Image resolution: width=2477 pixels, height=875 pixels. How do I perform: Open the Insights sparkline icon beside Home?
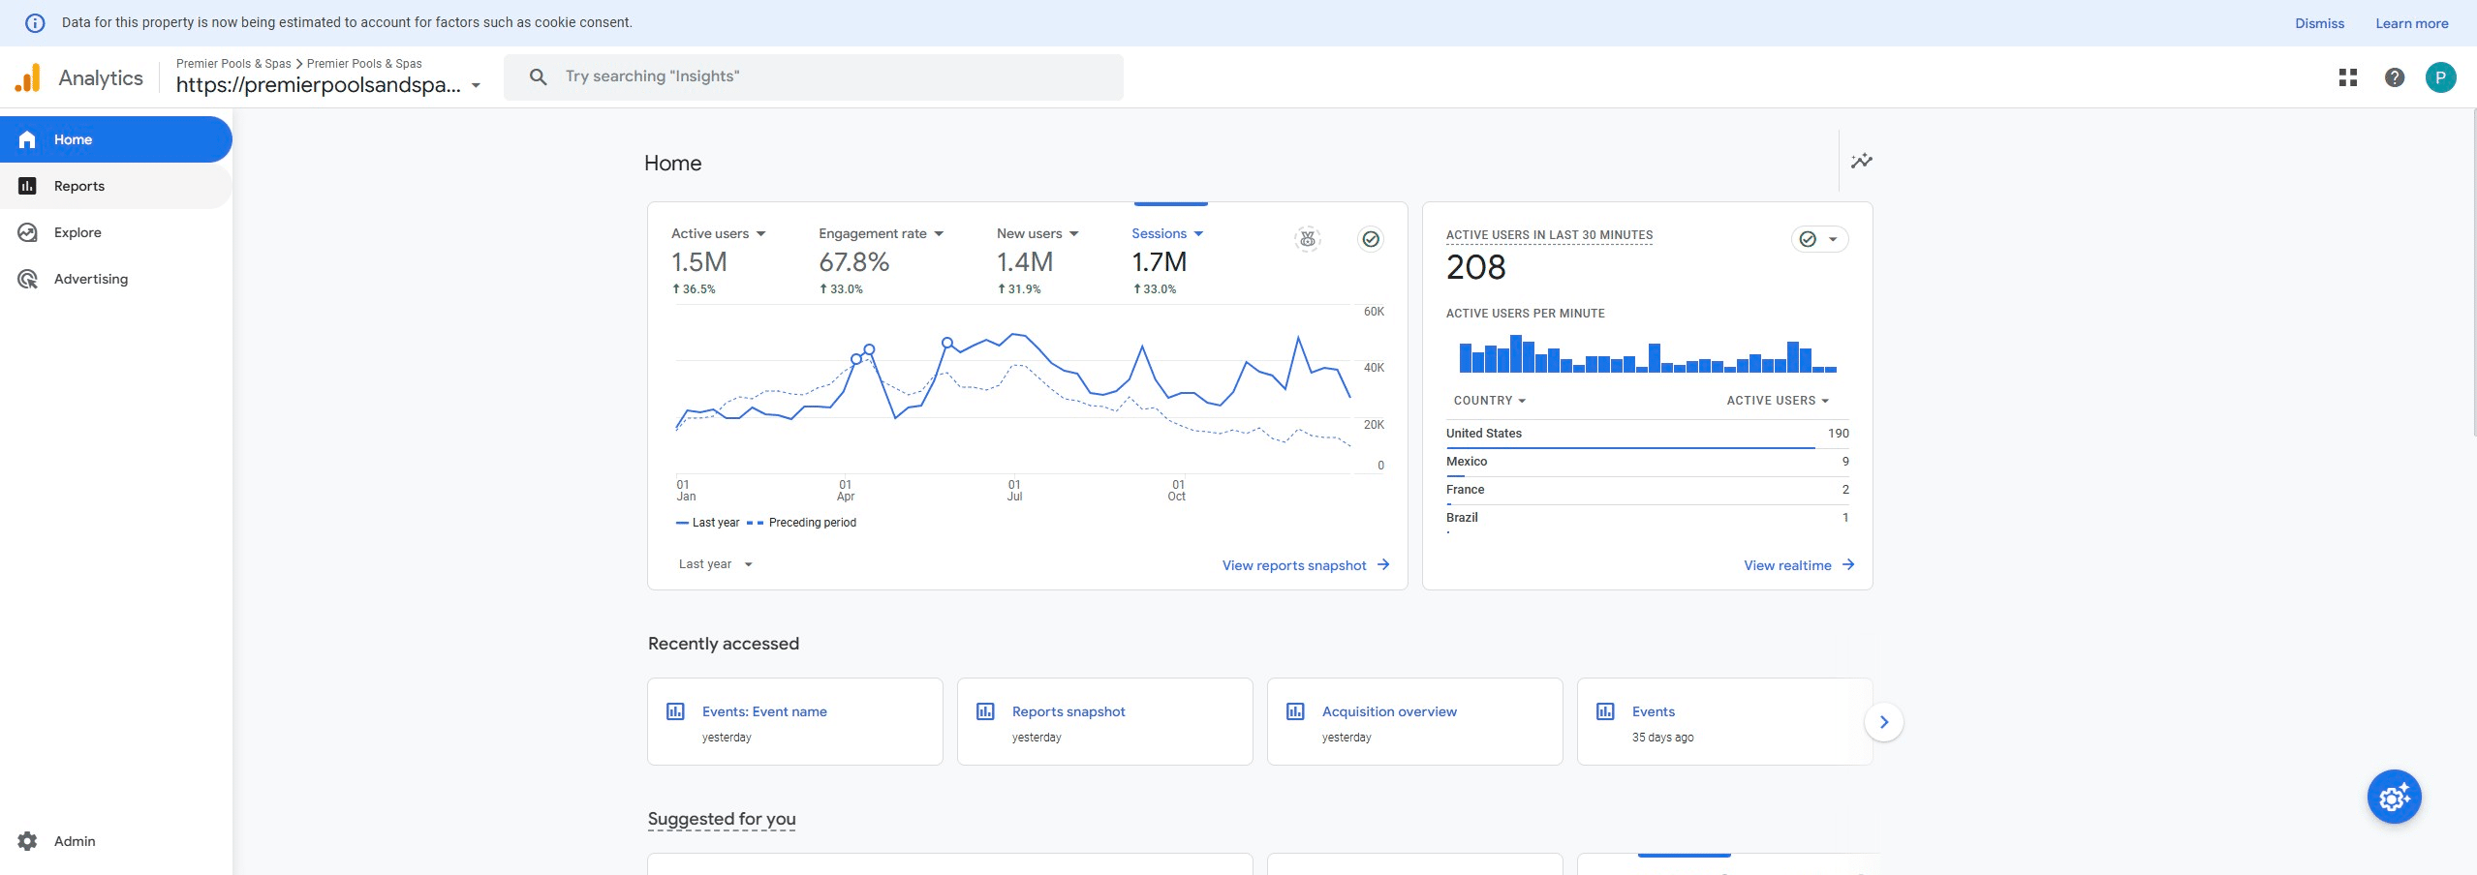pyautogui.click(x=1861, y=162)
